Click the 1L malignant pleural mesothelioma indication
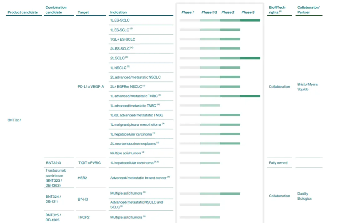The width and height of the screenshot is (337, 223). pyautogui.click(x=136, y=124)
